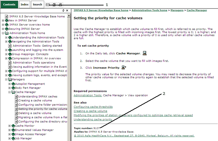Click the book icon beside Autopilot Management
This screenshot has height=141, width=218.
click(13, 84)
